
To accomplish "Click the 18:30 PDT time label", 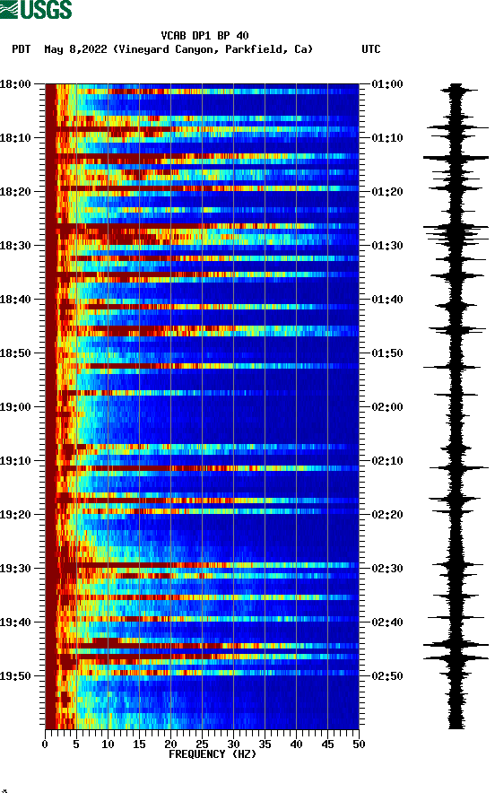I will coord(15,245).
